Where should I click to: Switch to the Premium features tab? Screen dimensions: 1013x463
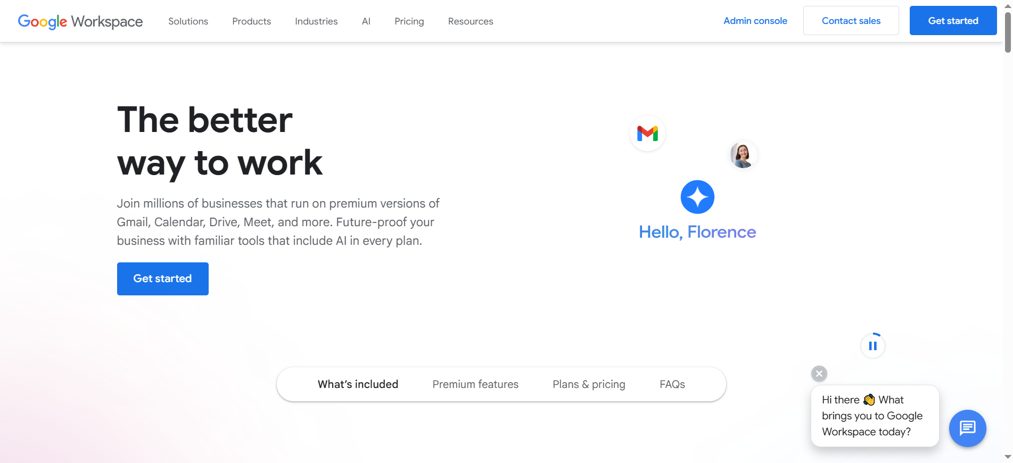[475, 384]
